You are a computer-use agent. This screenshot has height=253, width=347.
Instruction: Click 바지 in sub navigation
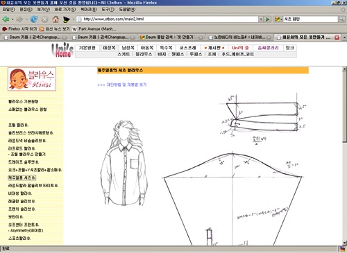click(162, 54)
